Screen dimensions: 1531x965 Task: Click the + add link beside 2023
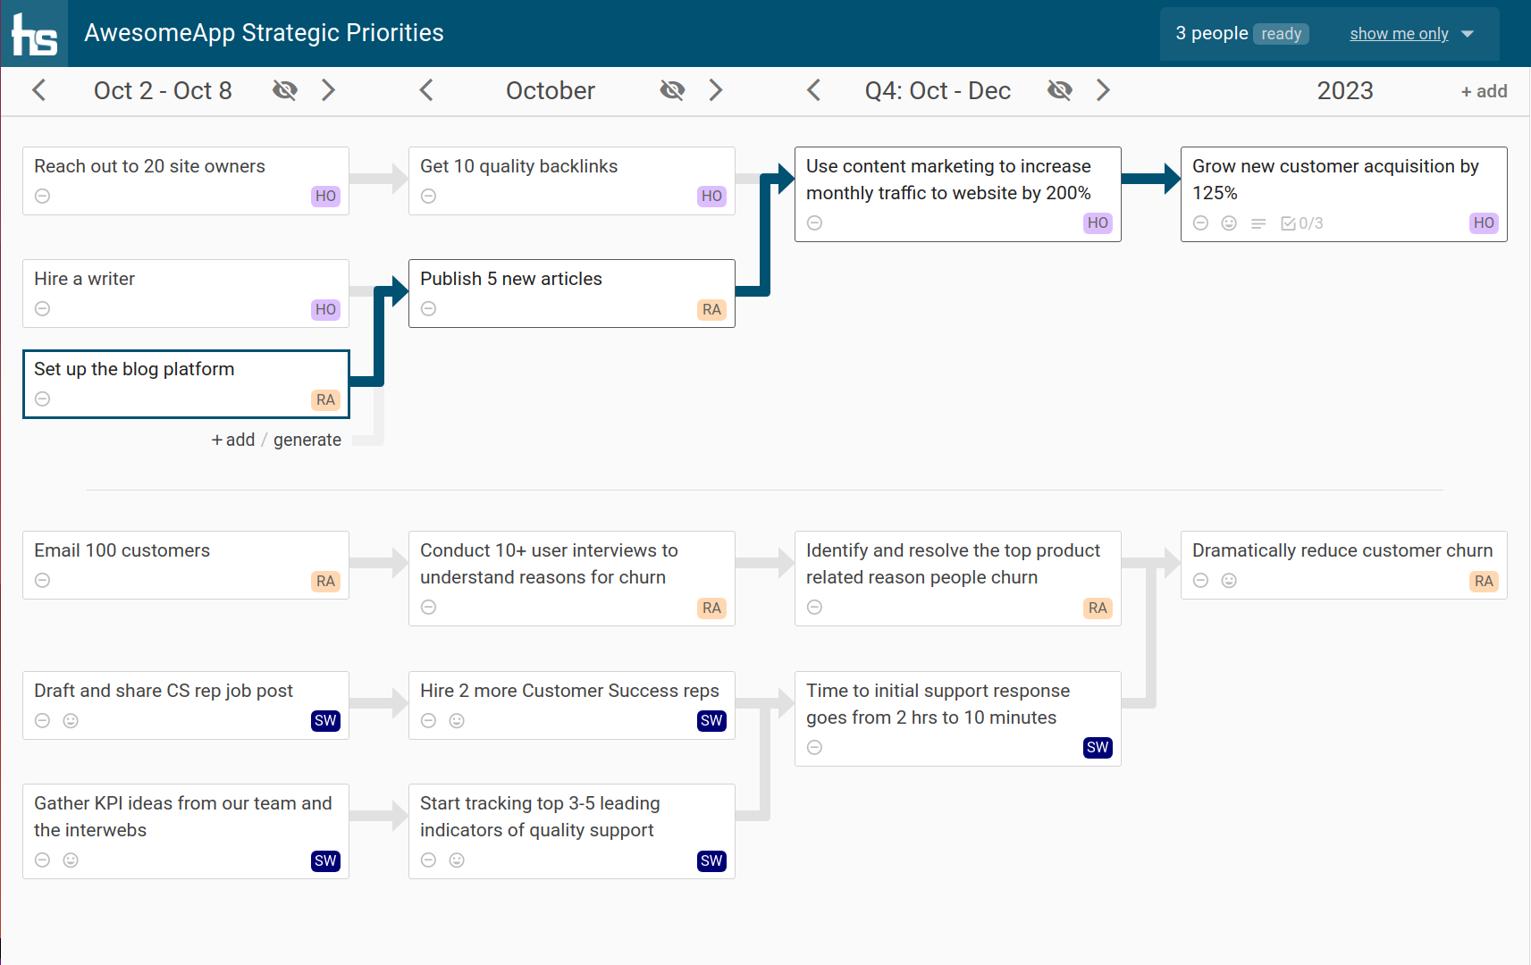[1484, 91]
